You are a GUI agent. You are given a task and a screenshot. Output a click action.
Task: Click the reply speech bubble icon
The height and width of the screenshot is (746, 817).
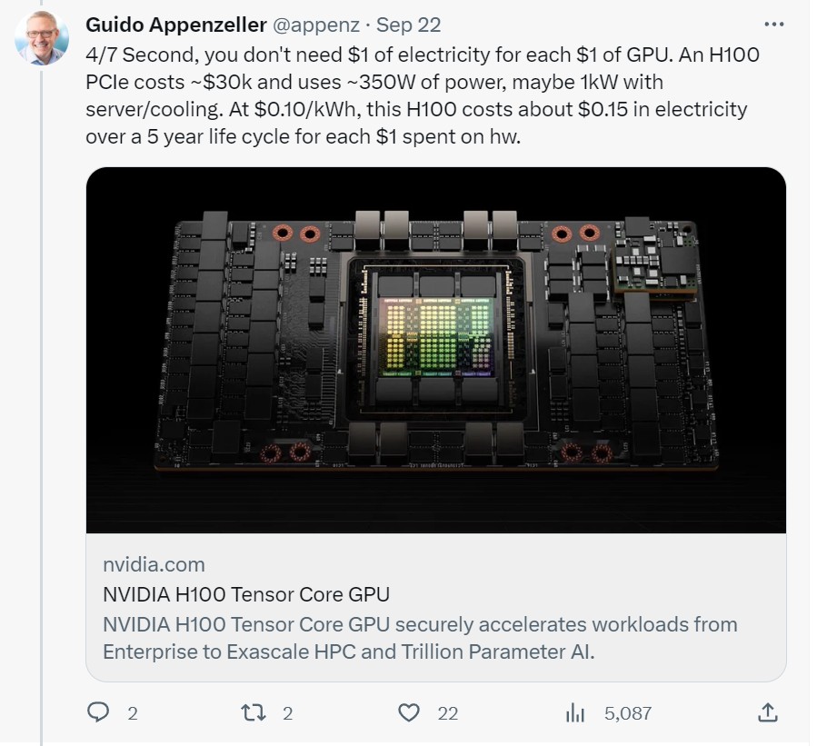click(98, 712)
